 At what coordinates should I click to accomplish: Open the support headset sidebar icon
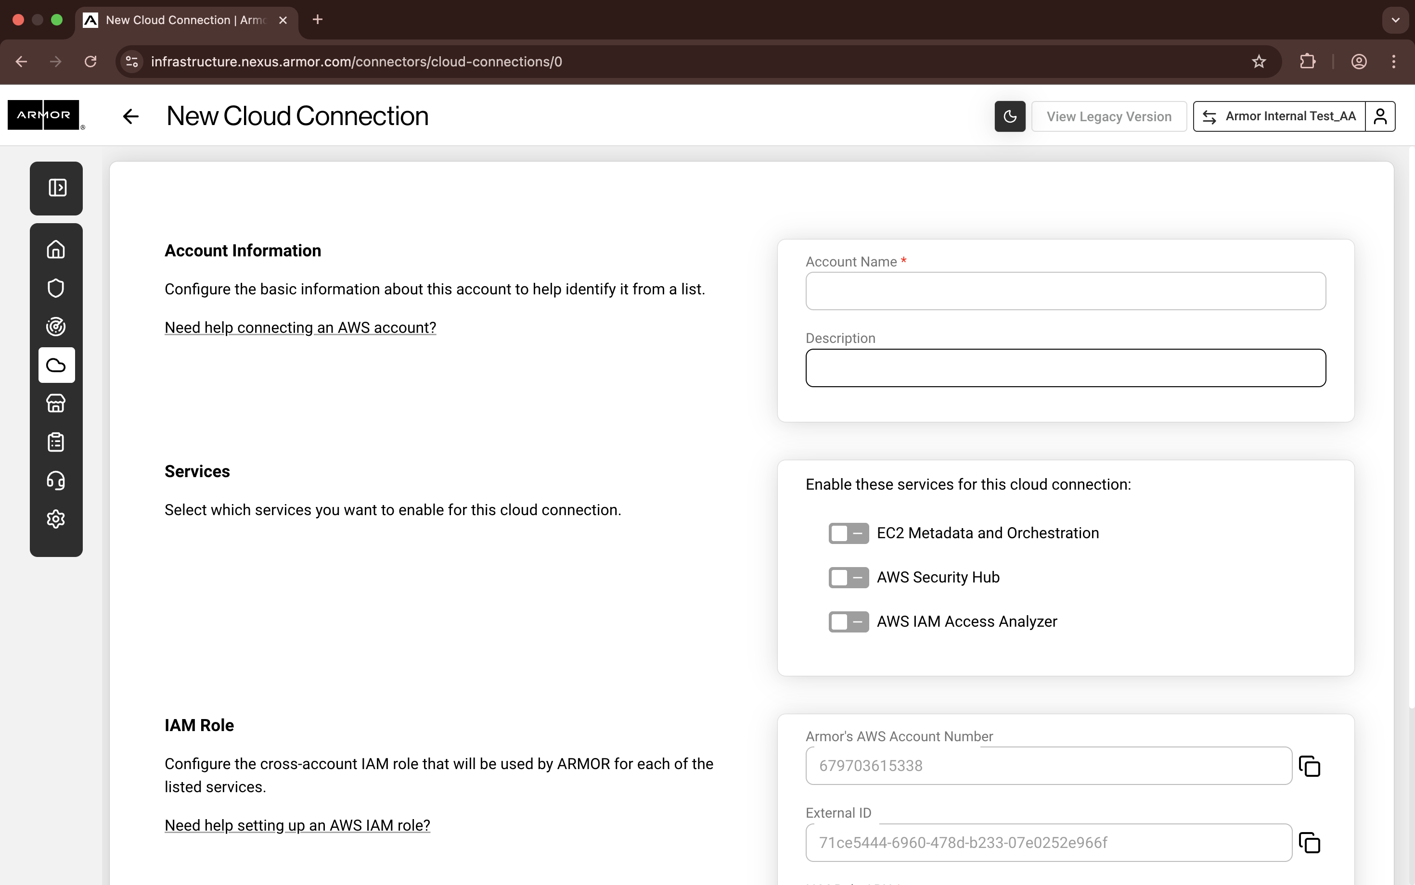click(x=56, y=480)
